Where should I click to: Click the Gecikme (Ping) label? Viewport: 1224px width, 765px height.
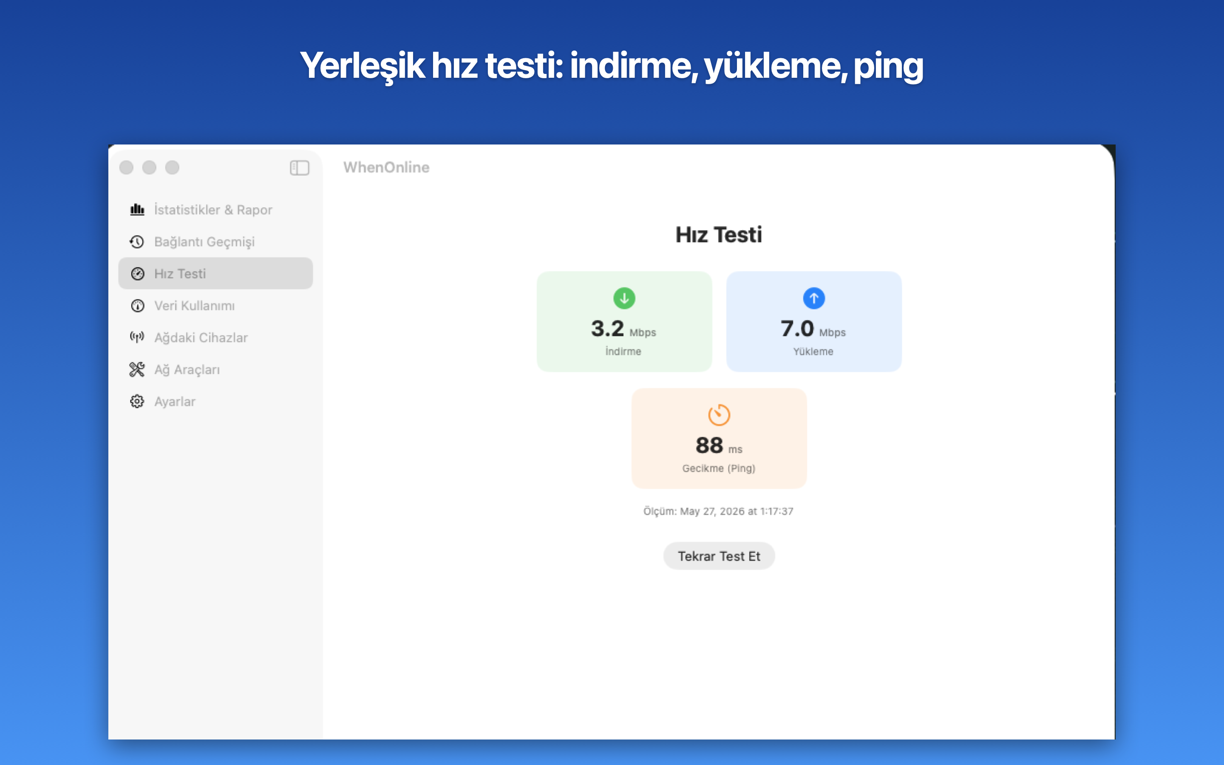pyautogui.click(x=719, y=468)
